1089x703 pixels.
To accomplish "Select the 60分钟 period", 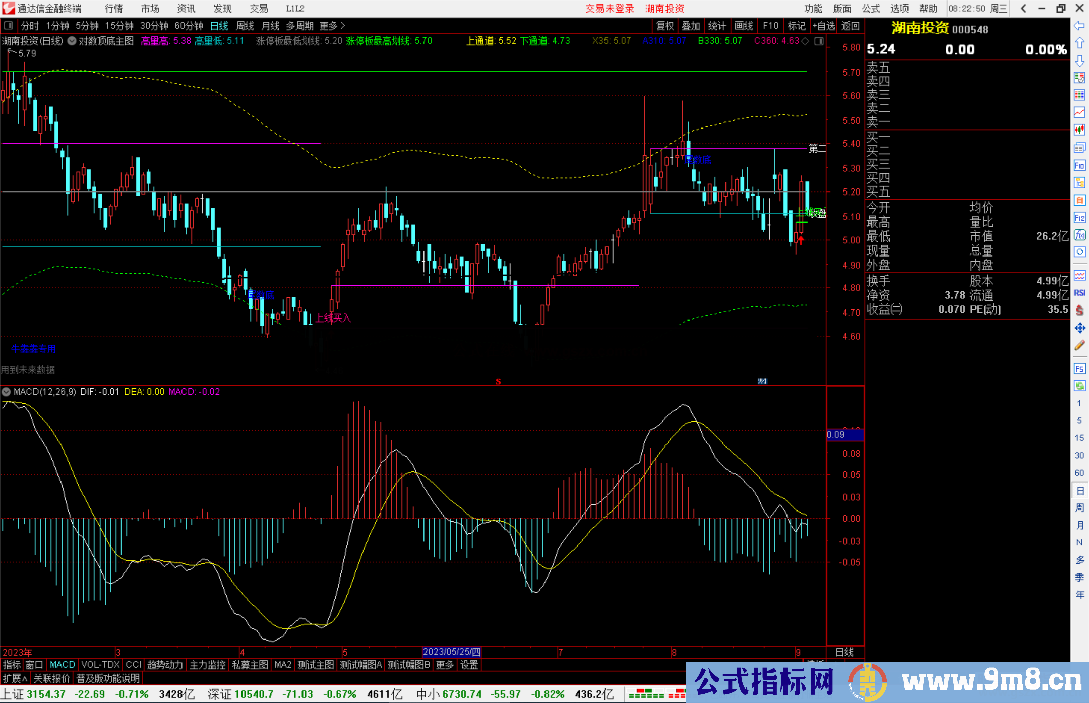I will click(189, 26).
